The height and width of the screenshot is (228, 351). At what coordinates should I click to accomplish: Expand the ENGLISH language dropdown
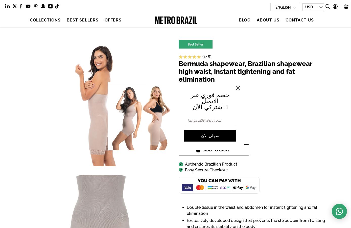(x=286, y=7)
